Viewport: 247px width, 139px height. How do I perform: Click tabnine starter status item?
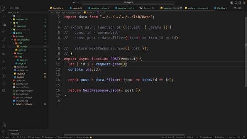click(x=83, y=137)
